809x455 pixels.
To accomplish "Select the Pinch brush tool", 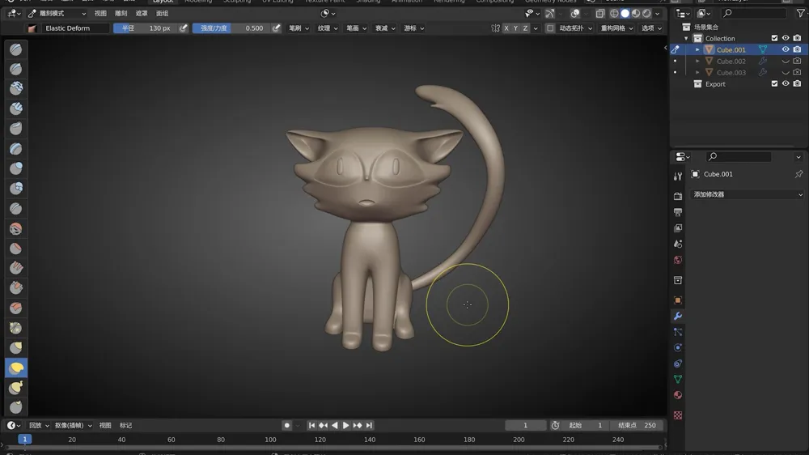I will click(16, 328).
